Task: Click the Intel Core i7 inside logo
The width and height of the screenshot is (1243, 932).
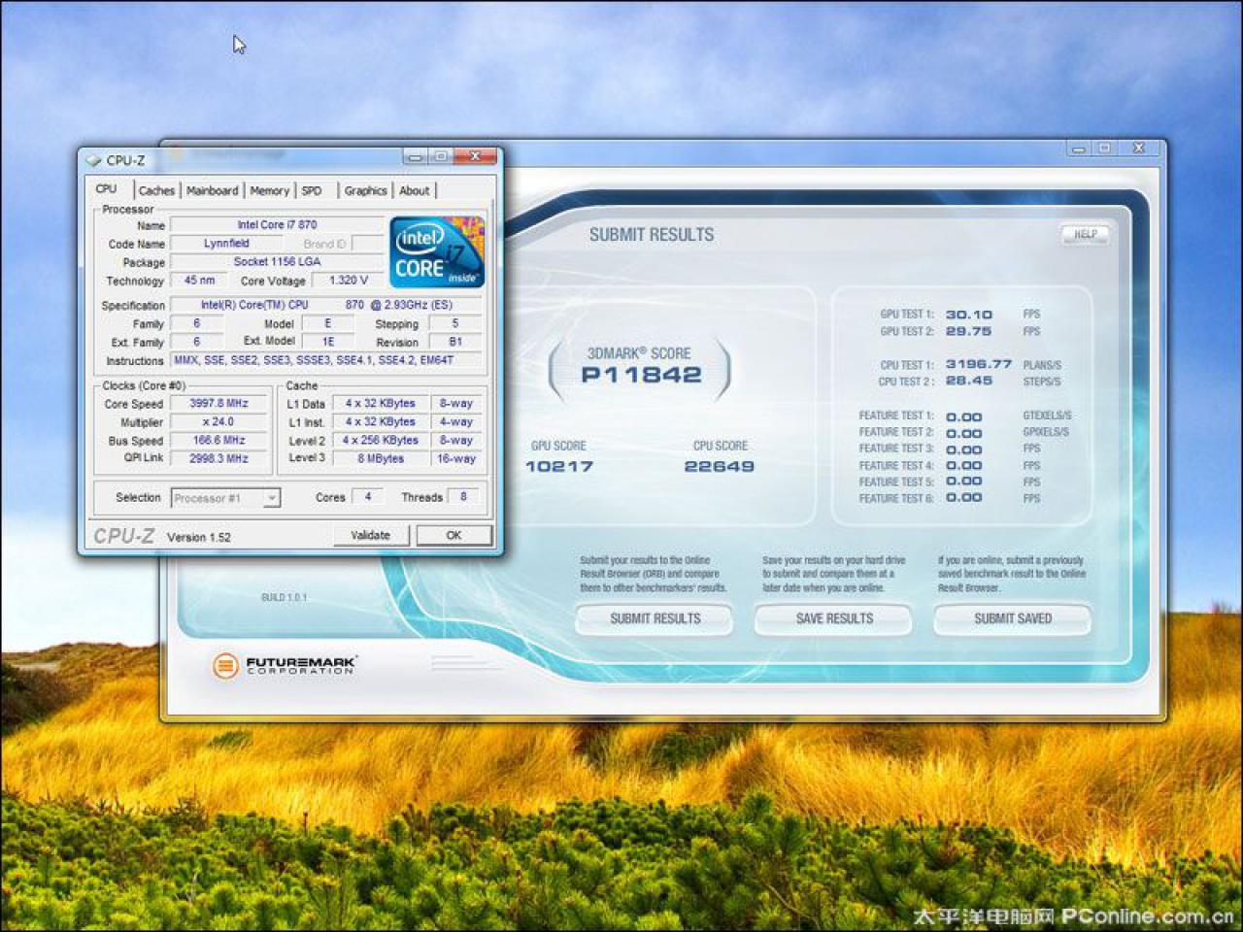Action: [x=437, y=251]
